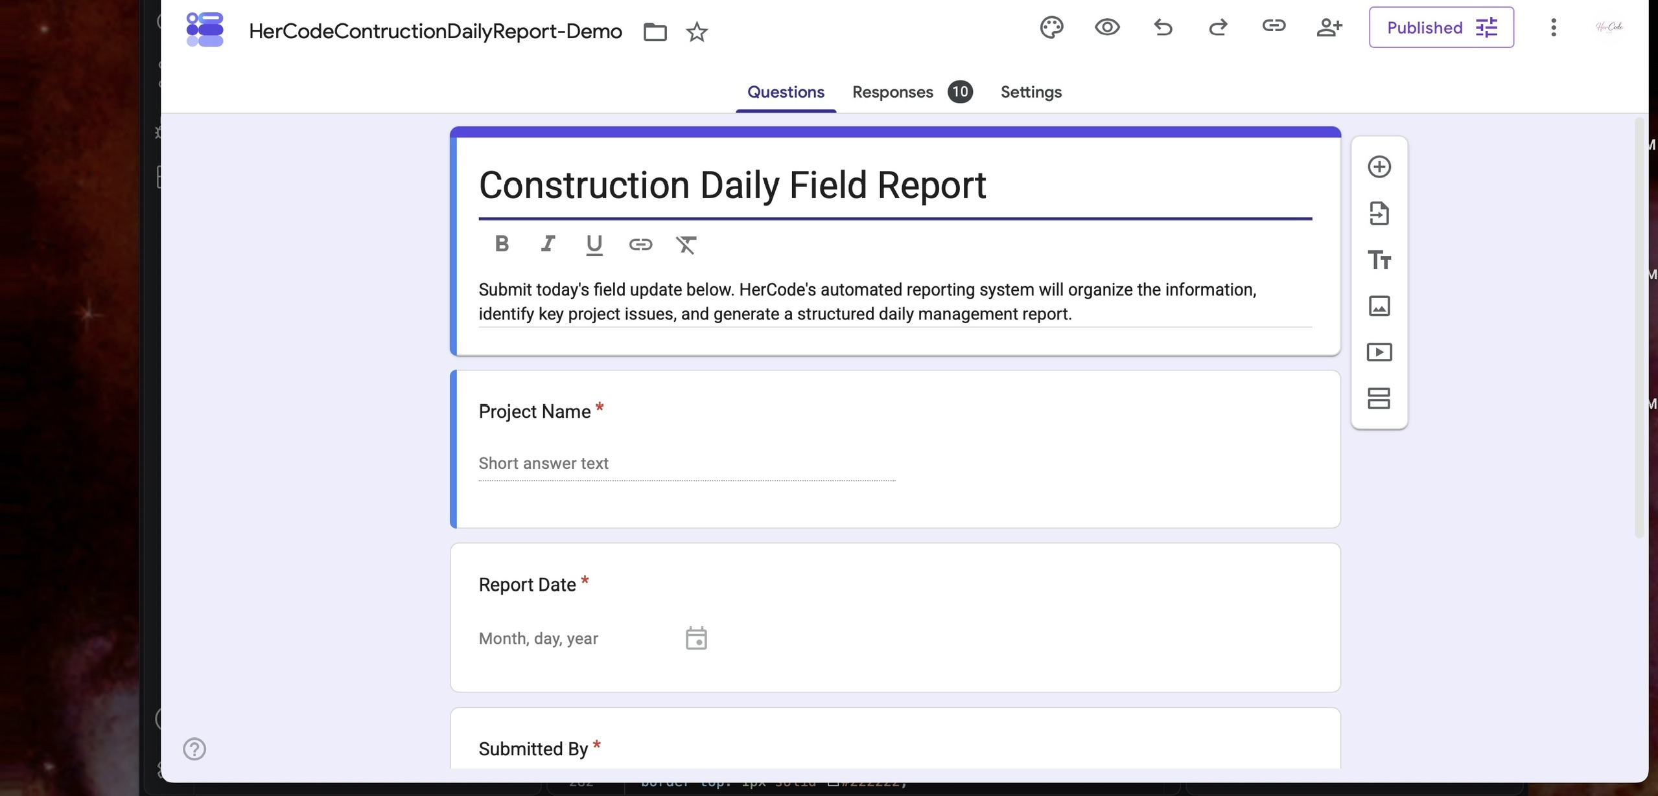1658x796 pixels.
Task: Add a title and description block
Action: pyautogui.click(x=1379, y=260)
